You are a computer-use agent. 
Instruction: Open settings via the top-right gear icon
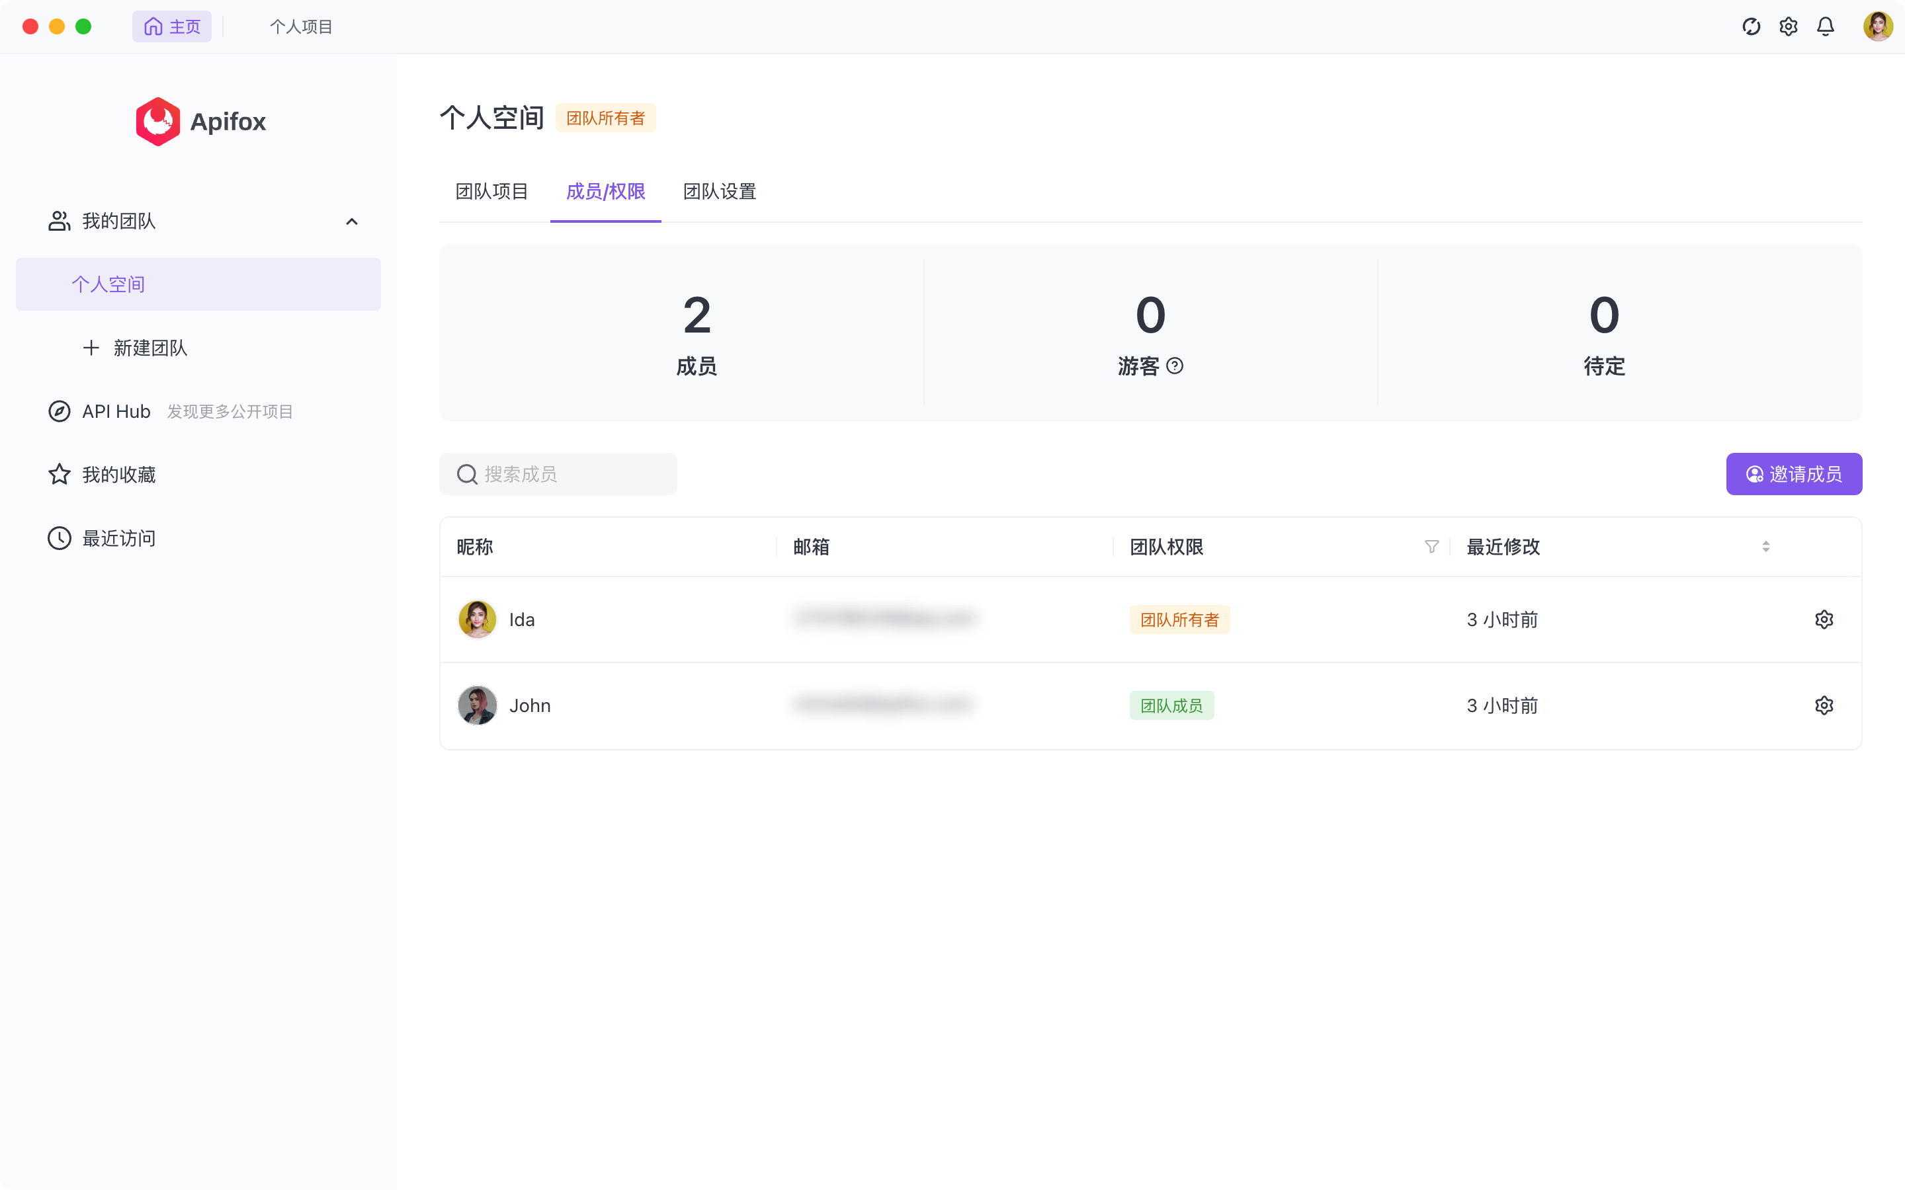(1788, 26)
